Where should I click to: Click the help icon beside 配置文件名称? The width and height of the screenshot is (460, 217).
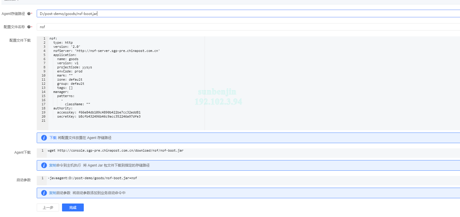29,27
